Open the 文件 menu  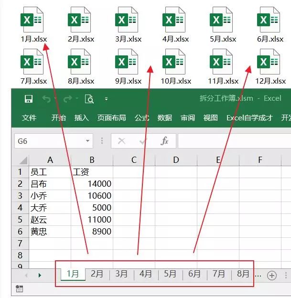click(29, 118)
